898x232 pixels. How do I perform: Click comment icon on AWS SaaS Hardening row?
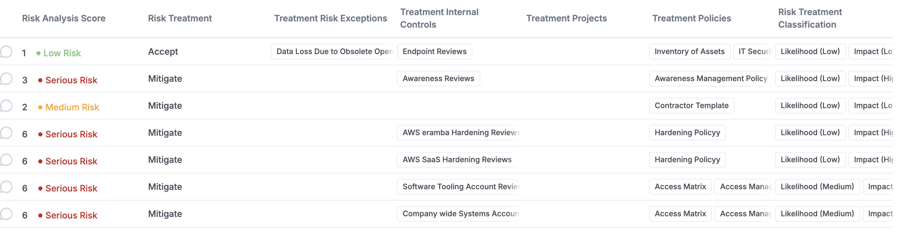(6, 160)
